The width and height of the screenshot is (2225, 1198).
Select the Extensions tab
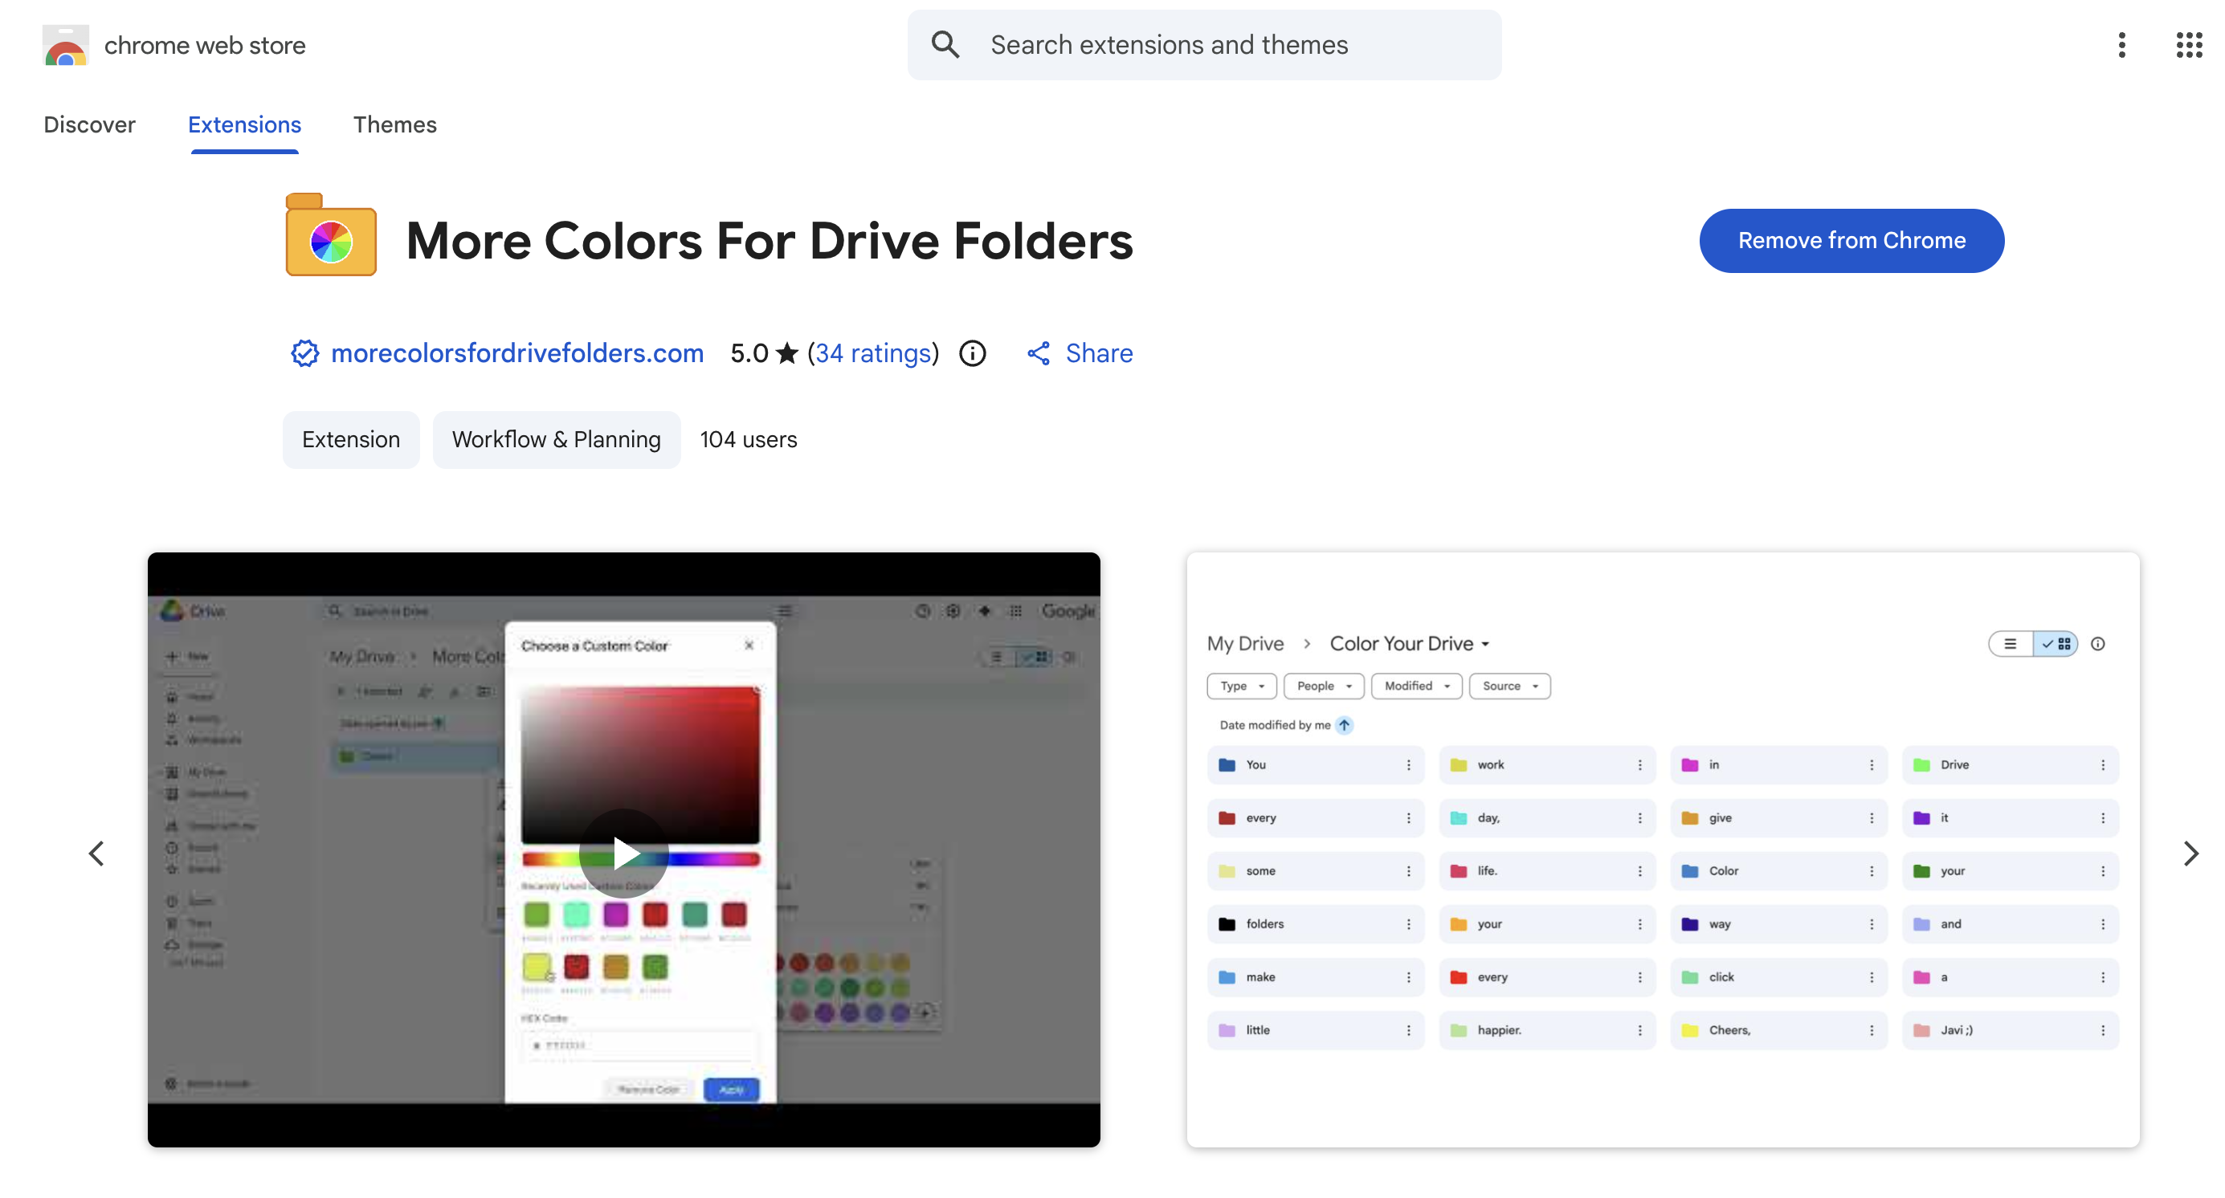244,125
